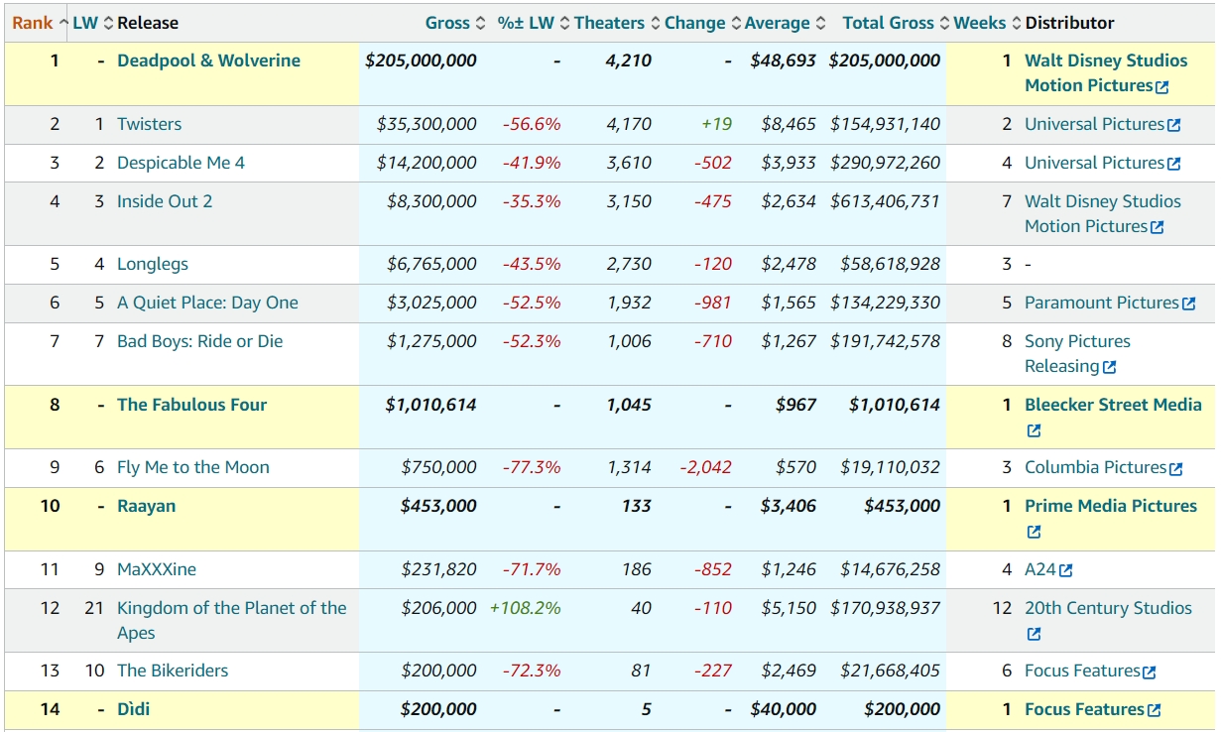Sort by the %± LW column header

click(534, 23)
